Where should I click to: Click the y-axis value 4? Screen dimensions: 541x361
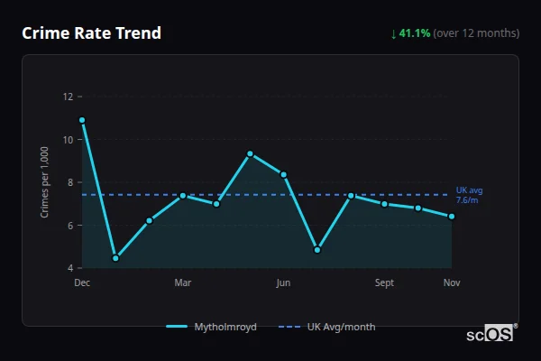pyautogui.click(x=70, y=268)
